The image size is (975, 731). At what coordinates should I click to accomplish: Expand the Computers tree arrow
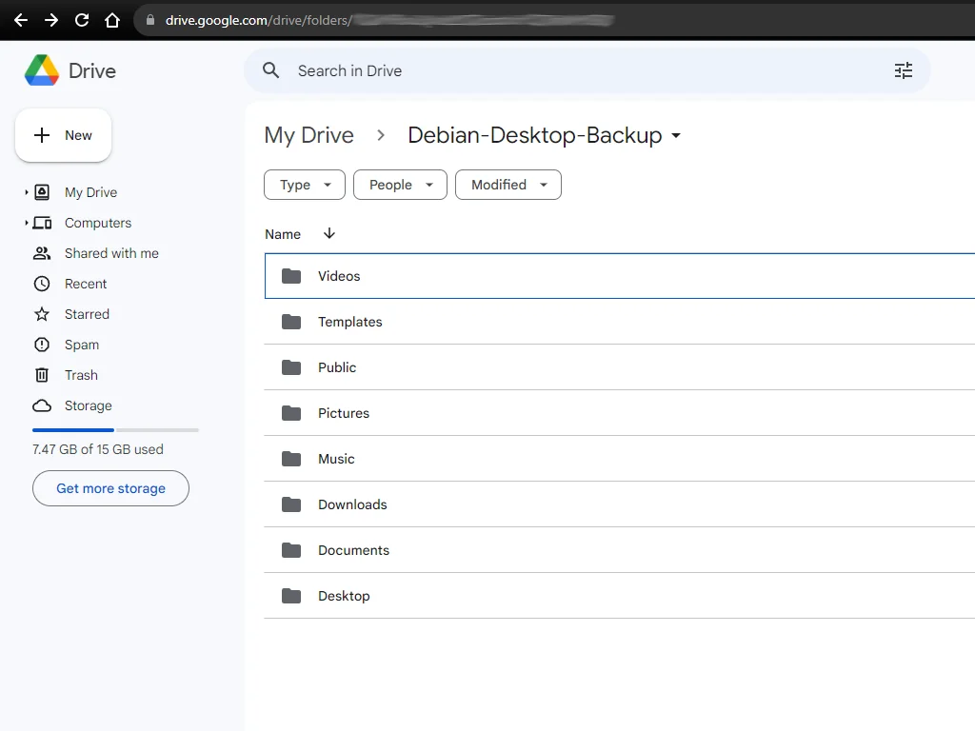click(x=26, y=223)
